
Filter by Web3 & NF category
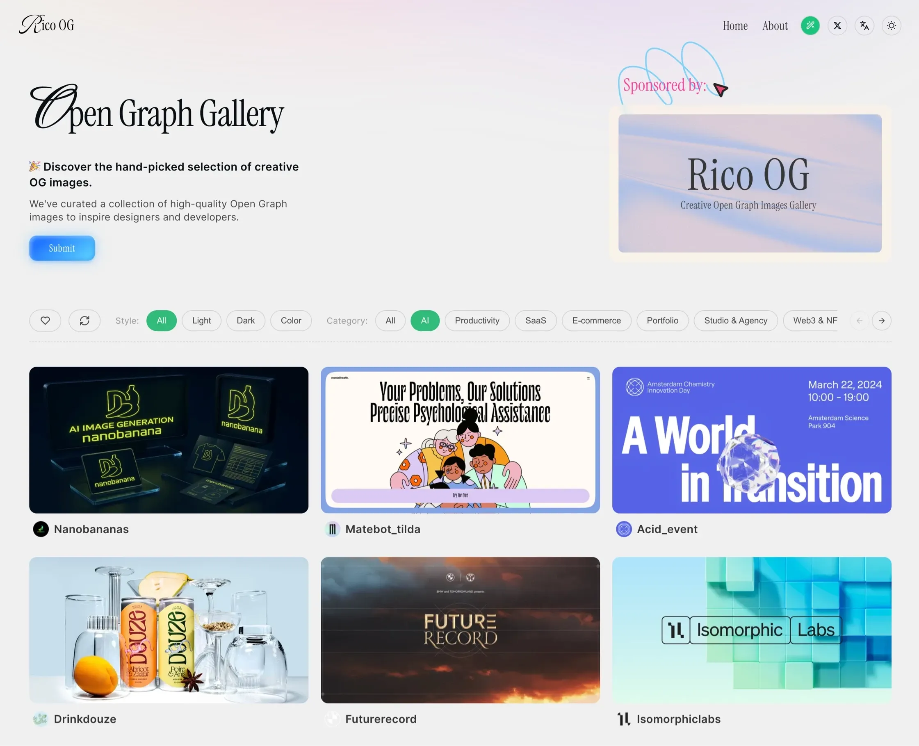tap(811, 321)
